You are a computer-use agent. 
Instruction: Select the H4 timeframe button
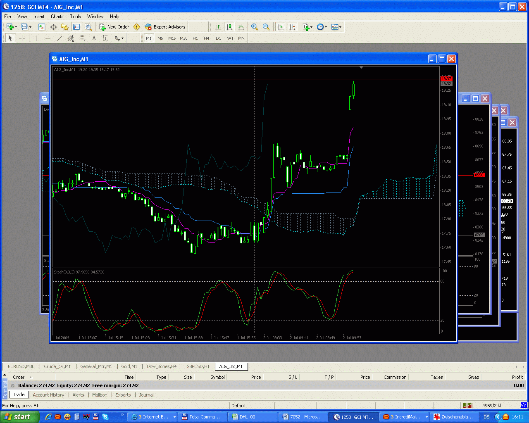[x=207, y=38]
